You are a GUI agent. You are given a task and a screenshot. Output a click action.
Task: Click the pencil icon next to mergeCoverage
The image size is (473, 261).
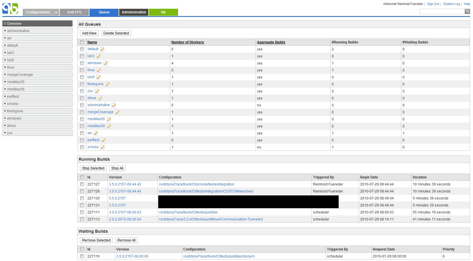pos(117,112)
